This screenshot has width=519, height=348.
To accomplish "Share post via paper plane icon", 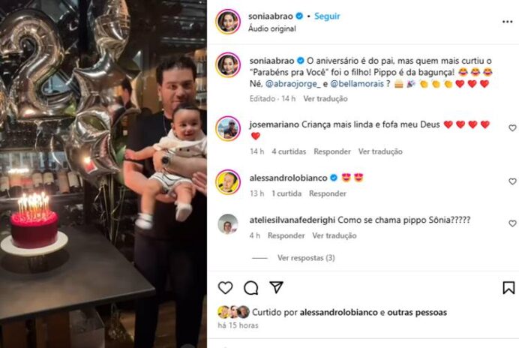I will (x=277, y=287).
